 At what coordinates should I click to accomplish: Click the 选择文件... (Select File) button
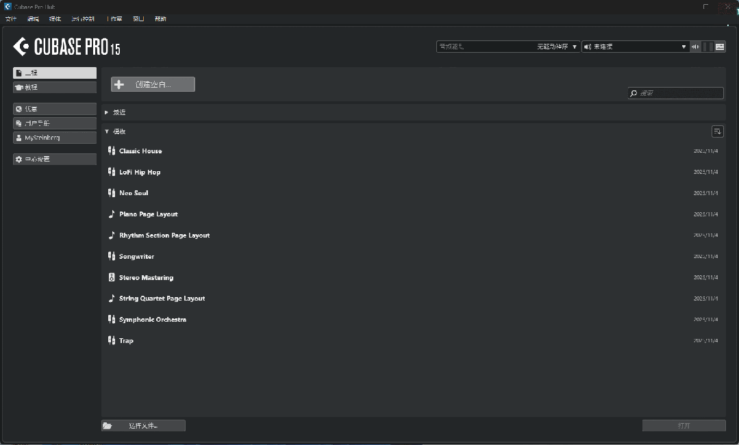tap(143, 426)
